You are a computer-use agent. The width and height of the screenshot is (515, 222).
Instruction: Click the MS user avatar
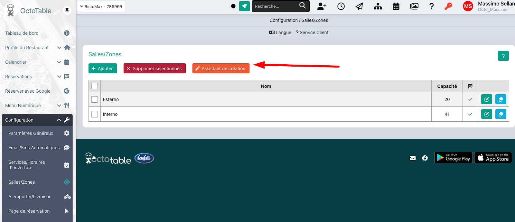[468, 6]
